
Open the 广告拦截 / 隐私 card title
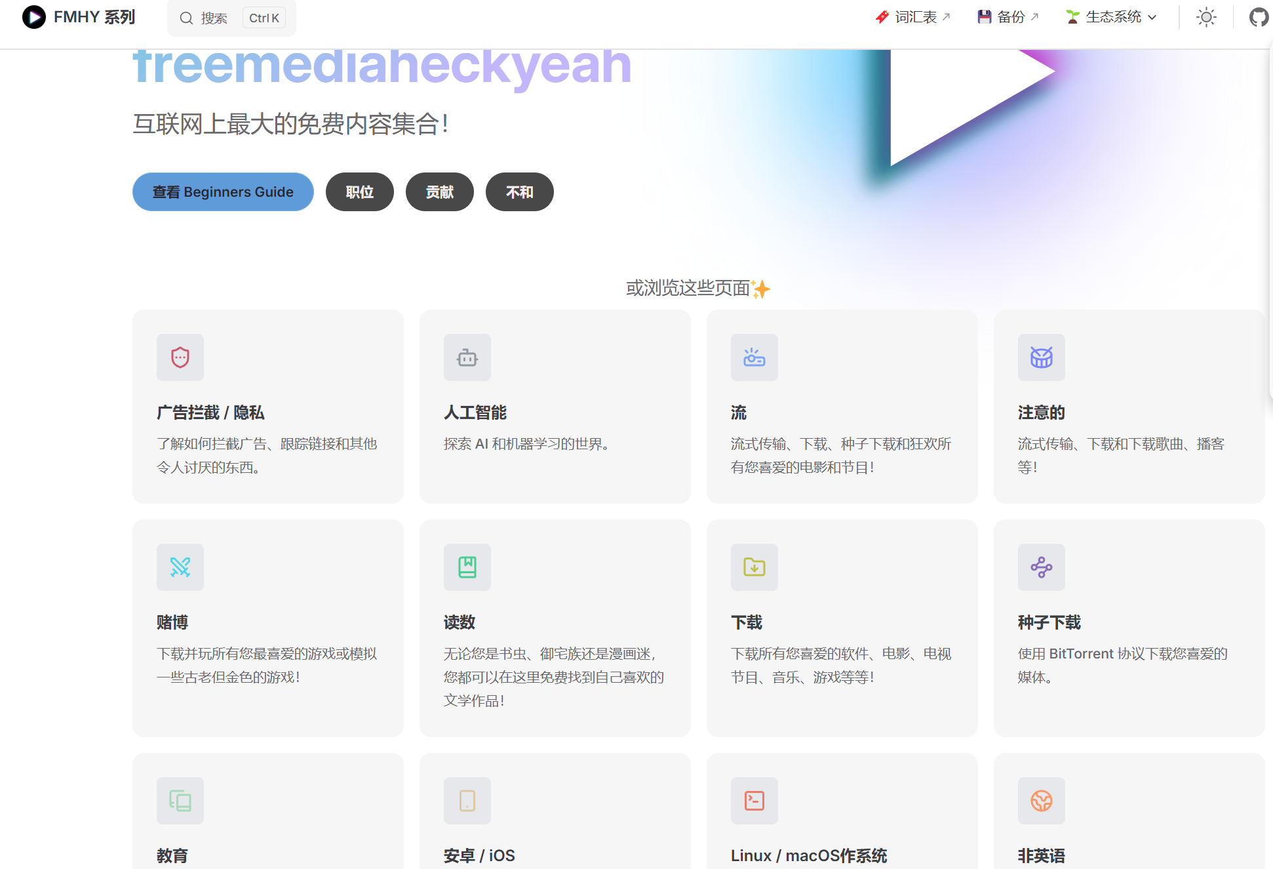tap(210, 413)
